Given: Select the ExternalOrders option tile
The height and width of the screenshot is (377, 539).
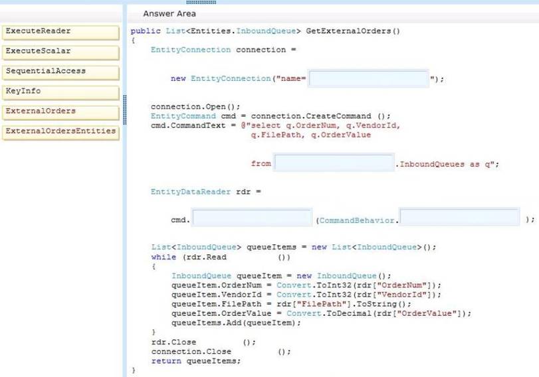Looking at the screenshot, I should [61, 112].
